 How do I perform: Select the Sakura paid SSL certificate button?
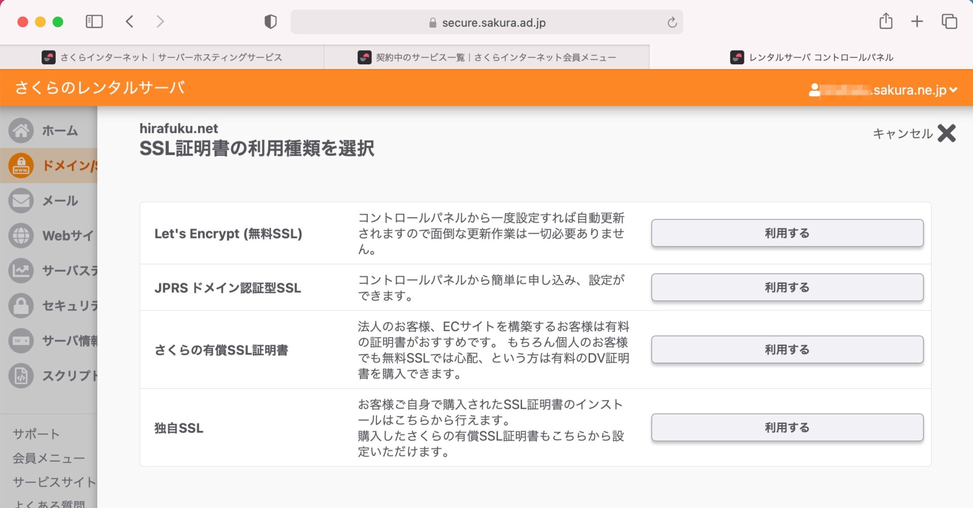pos(787,349)
